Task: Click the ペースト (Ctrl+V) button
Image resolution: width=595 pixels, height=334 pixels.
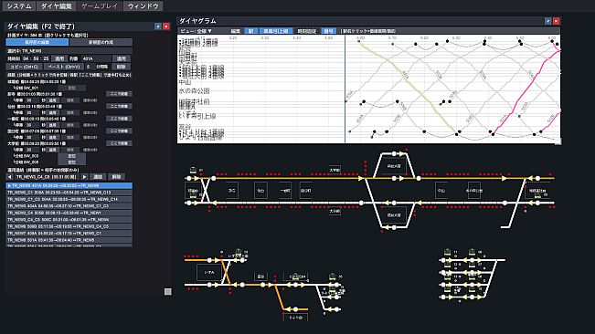Action: tap(64, 67)
